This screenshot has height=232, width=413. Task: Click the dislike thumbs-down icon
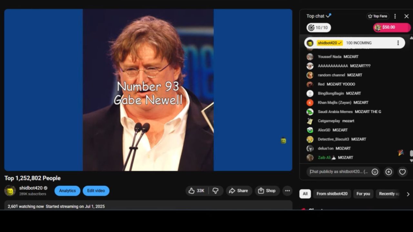(216, 191)
